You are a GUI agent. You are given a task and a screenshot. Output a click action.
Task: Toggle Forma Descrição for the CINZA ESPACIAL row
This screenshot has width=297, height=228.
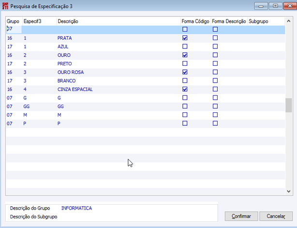(x=215, y=89)
